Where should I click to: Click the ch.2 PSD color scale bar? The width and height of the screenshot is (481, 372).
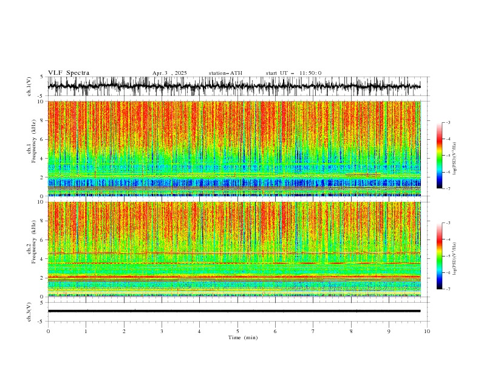pyautogui.click(x=439, y=256)
